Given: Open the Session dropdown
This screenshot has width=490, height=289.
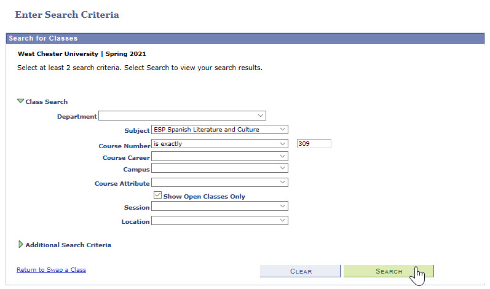Looking at the screenshot, I should coord(219,207).
